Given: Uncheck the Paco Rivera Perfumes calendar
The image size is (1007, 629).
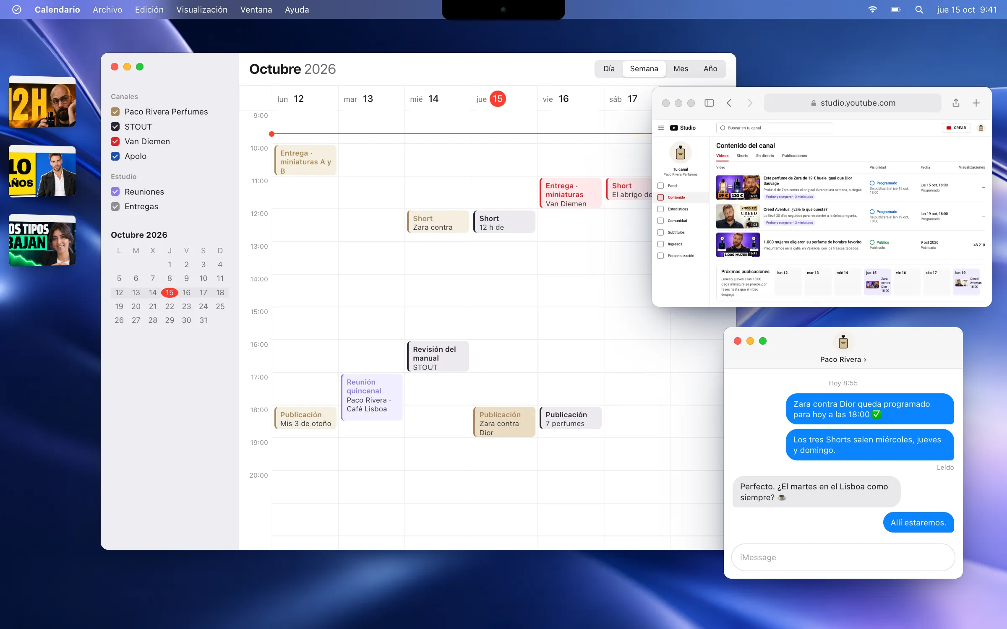Looking at the screenshot, I should coord(115,112).
